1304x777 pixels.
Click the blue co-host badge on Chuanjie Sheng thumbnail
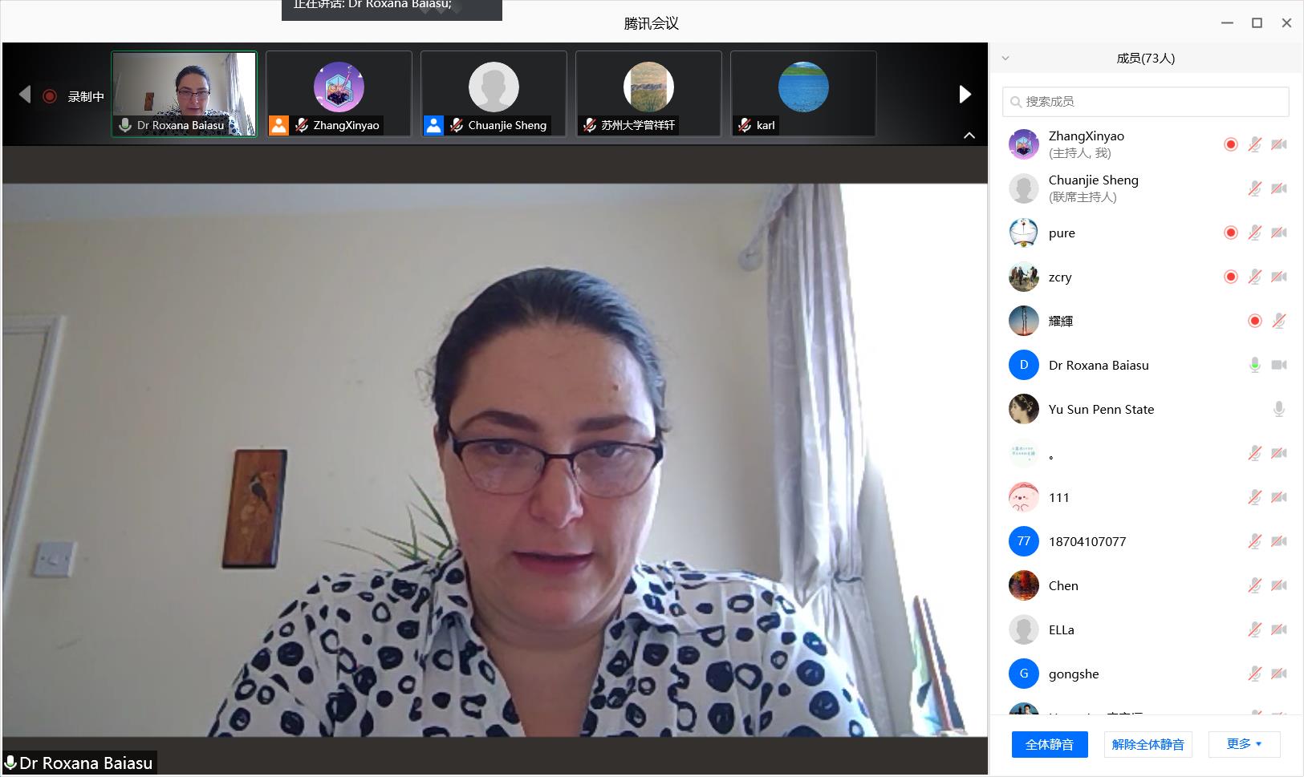pos(433,125)
